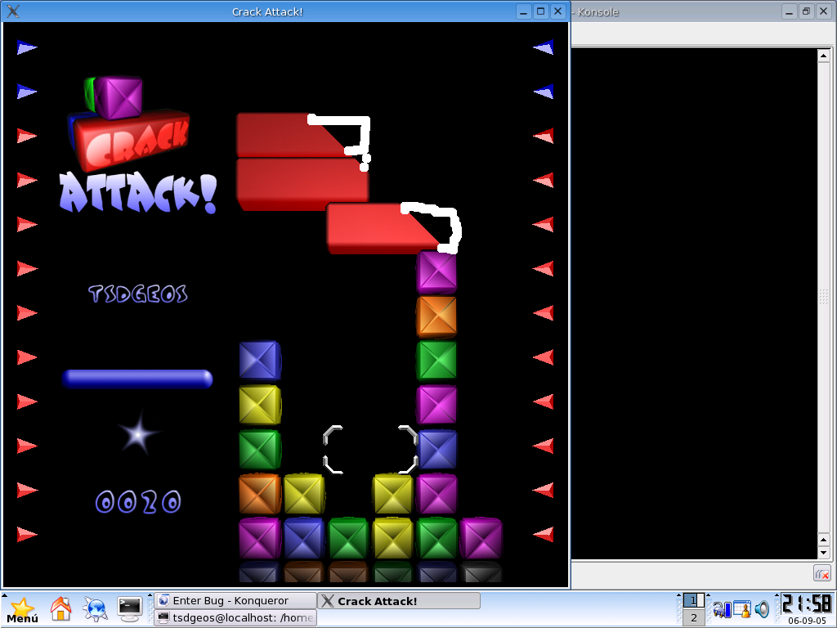Activate the tsdgeos@localhost Konsole task

click(235, 618)
